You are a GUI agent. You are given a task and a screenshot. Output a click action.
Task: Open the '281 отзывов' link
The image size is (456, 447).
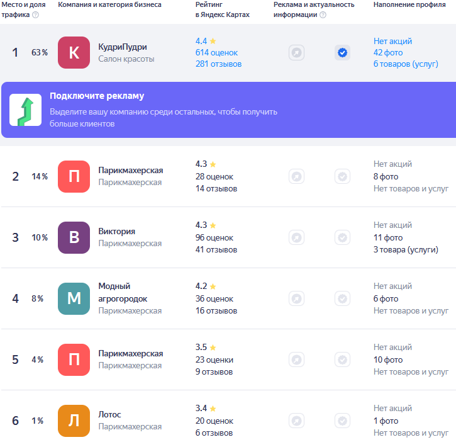pyautogui.click(x=218, y=64)
